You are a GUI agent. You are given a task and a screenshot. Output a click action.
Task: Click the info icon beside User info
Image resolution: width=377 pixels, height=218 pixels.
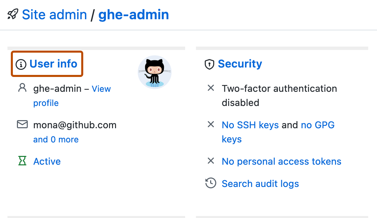[x=21, y=64]
